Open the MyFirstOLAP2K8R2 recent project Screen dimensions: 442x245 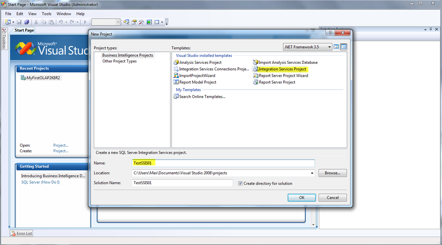click(x=41, y=78)
